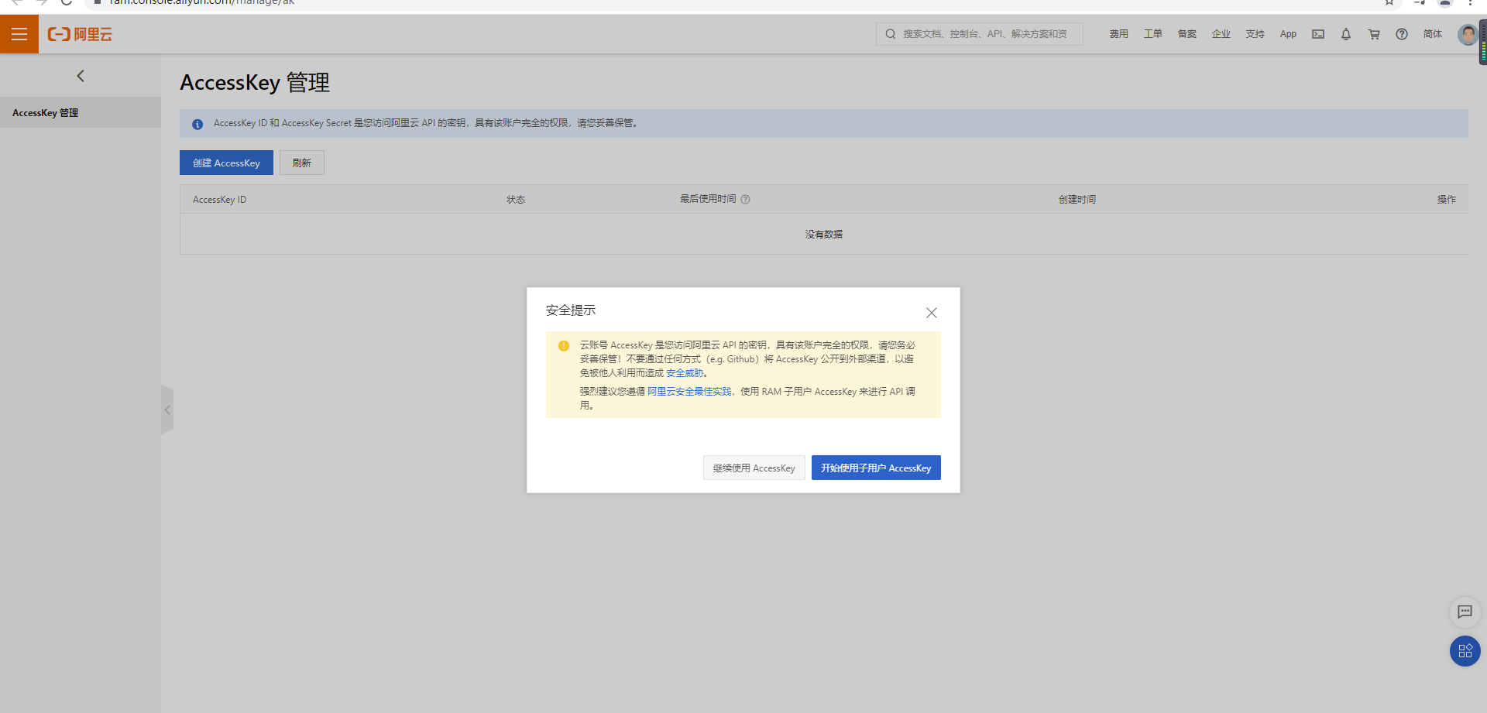This screenshot has height=713, width=1487.
Task: Check notifications via the bell icon
Action: 1345,34
